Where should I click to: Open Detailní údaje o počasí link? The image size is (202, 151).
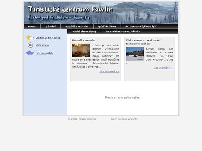(x=48, y=38)
